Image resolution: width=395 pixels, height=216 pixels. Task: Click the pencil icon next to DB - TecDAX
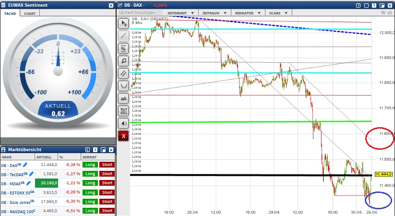pos(31,174)
